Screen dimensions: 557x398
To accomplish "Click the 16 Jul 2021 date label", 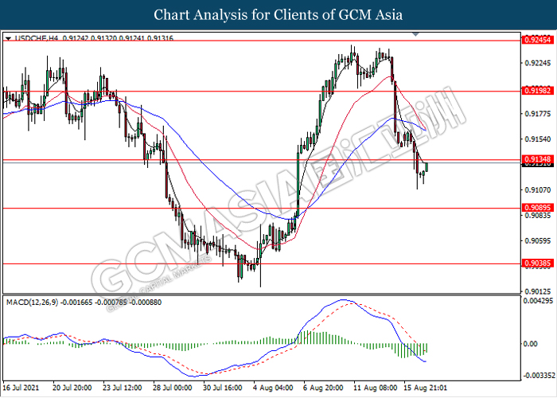I will pos(21,388).
